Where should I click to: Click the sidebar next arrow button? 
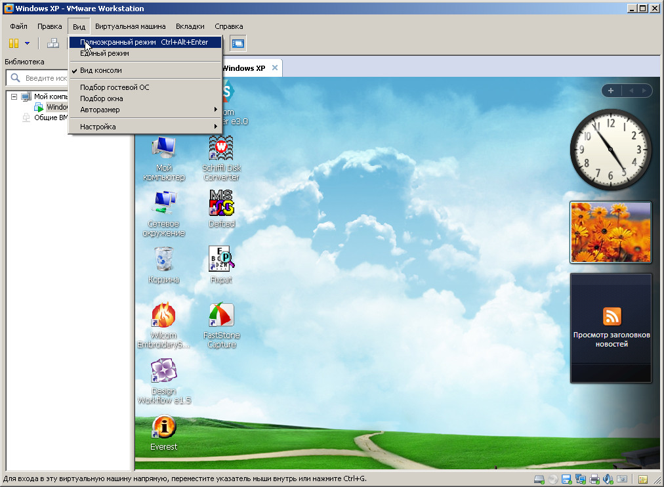tap(644, 91)
